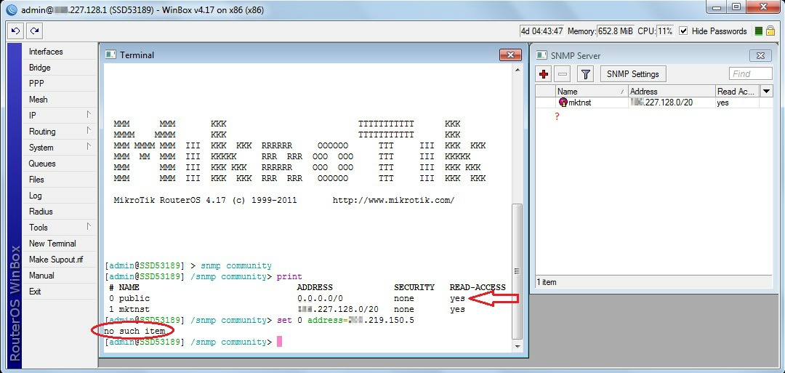Expand the IP submenu
Screen dimensions: 785x373
89,115
